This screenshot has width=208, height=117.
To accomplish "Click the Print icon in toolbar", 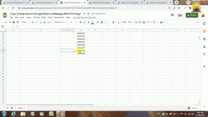I will 14,22.
